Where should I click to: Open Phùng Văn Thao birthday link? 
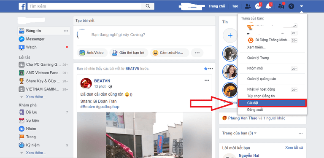pyautogui.click(x=243, y=118)
